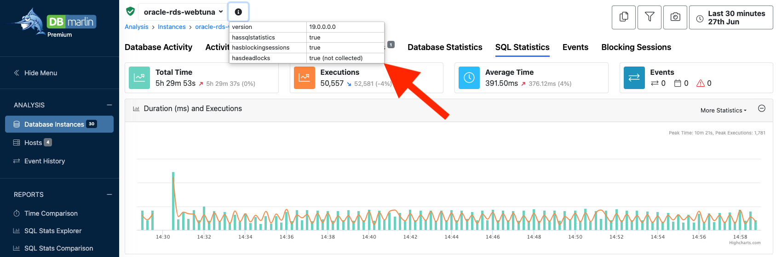The width and height of the screenshot is (776, 257).
Task: Click the camera snapshot button
Action: [675, 17]
